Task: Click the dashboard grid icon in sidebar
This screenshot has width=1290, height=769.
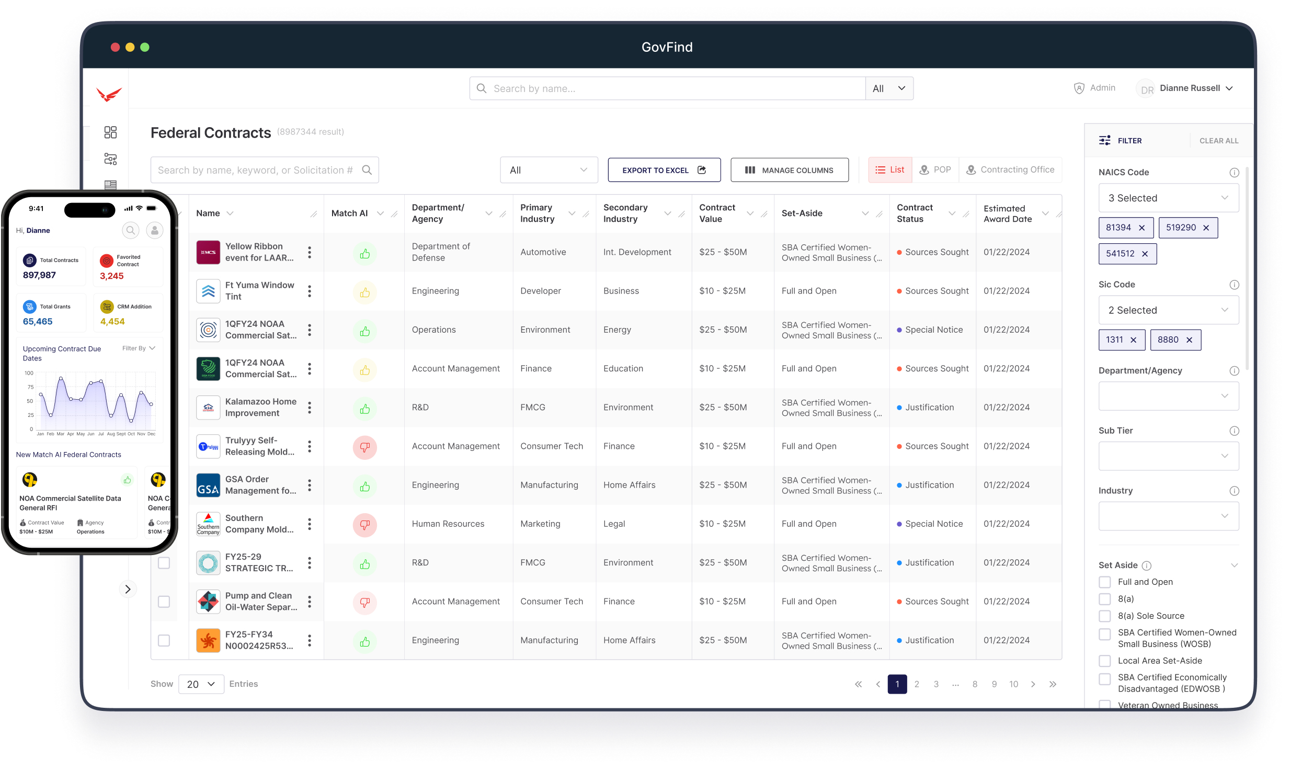Action: pos(110,132)
